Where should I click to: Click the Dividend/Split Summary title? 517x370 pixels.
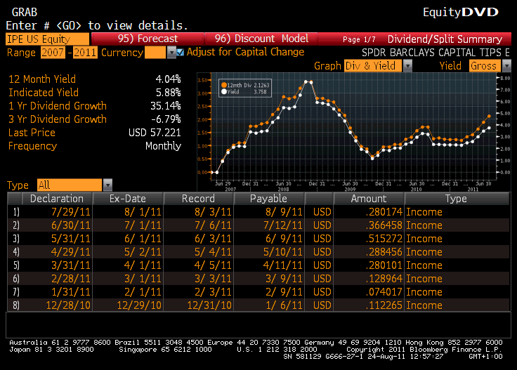(445, 39)
